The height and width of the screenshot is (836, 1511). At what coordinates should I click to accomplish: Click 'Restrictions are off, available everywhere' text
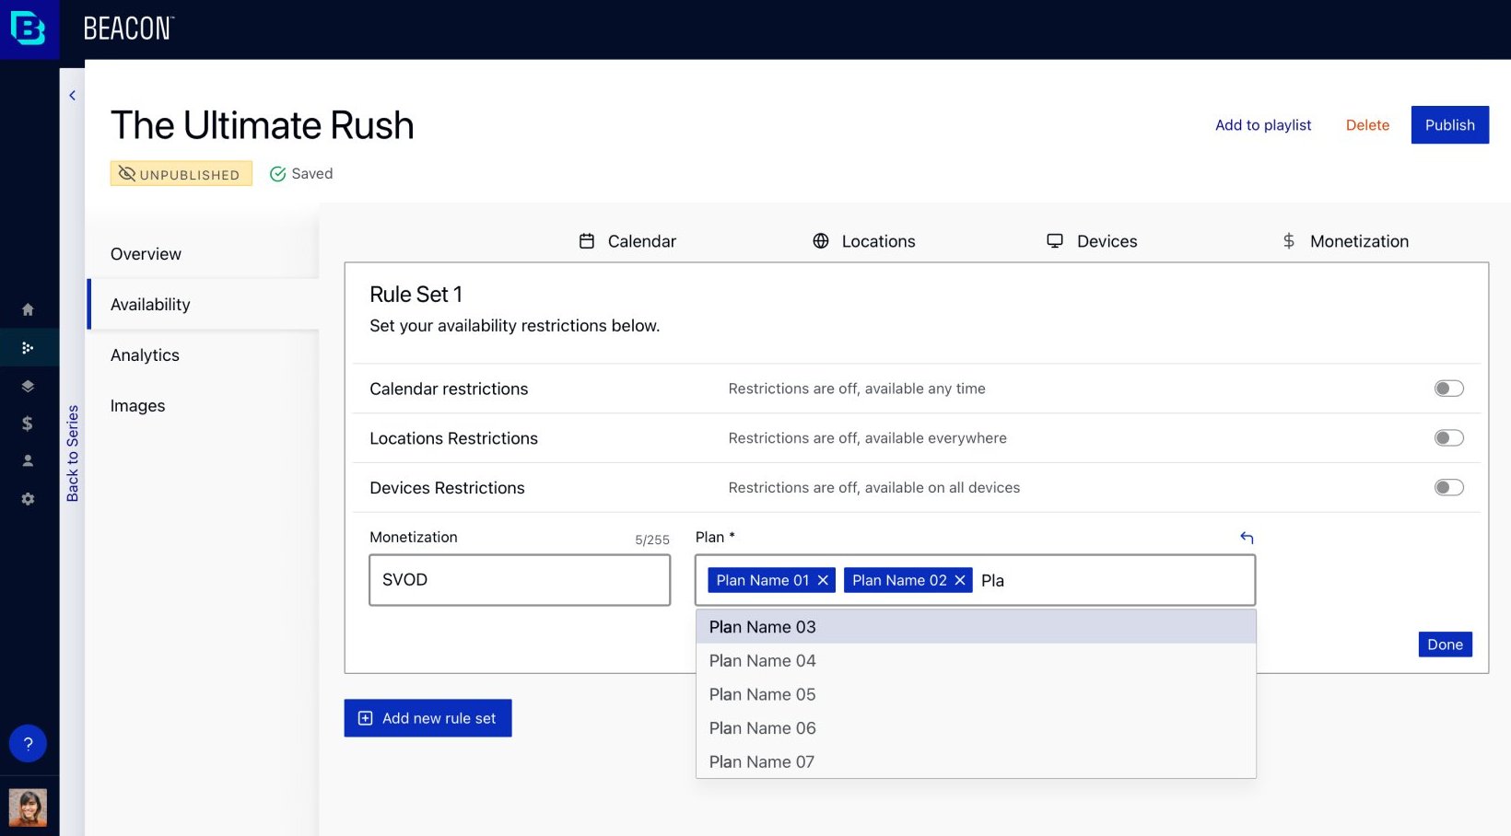coord(868,438)
